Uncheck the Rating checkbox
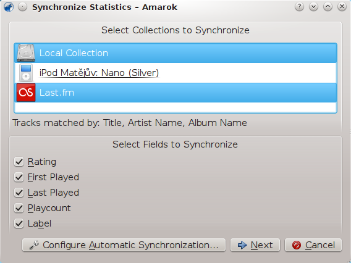Viewport: 351px width, 263px height. [x=19, y=162]
